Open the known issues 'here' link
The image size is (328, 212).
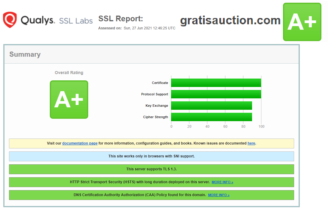pos(251,143)
